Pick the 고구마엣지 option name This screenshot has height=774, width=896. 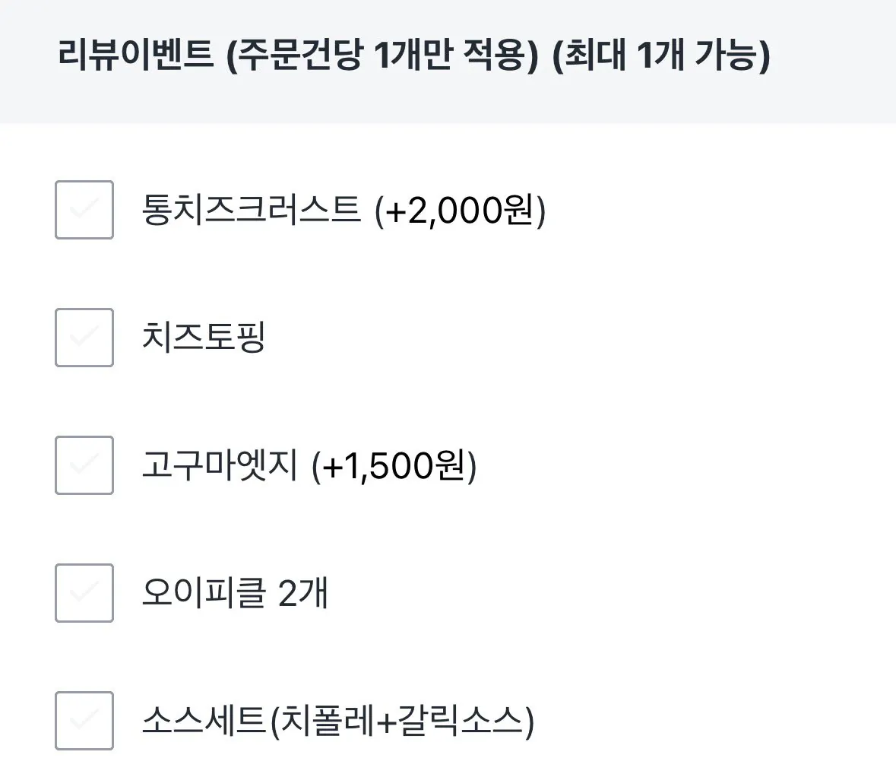[x=220, y=465]
